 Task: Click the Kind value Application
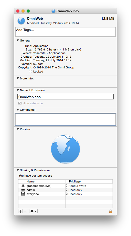coord(41,46)
